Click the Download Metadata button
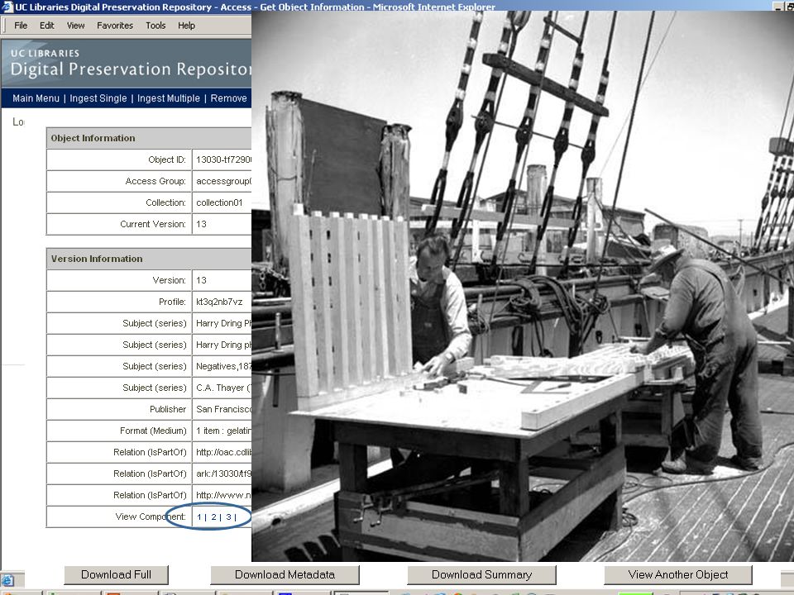Image resolution: width=794 pixels, height=595 pixels. coord(285,575)
